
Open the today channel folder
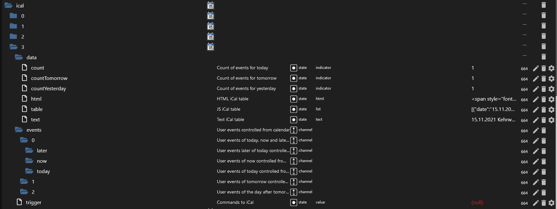pos(30,171)
